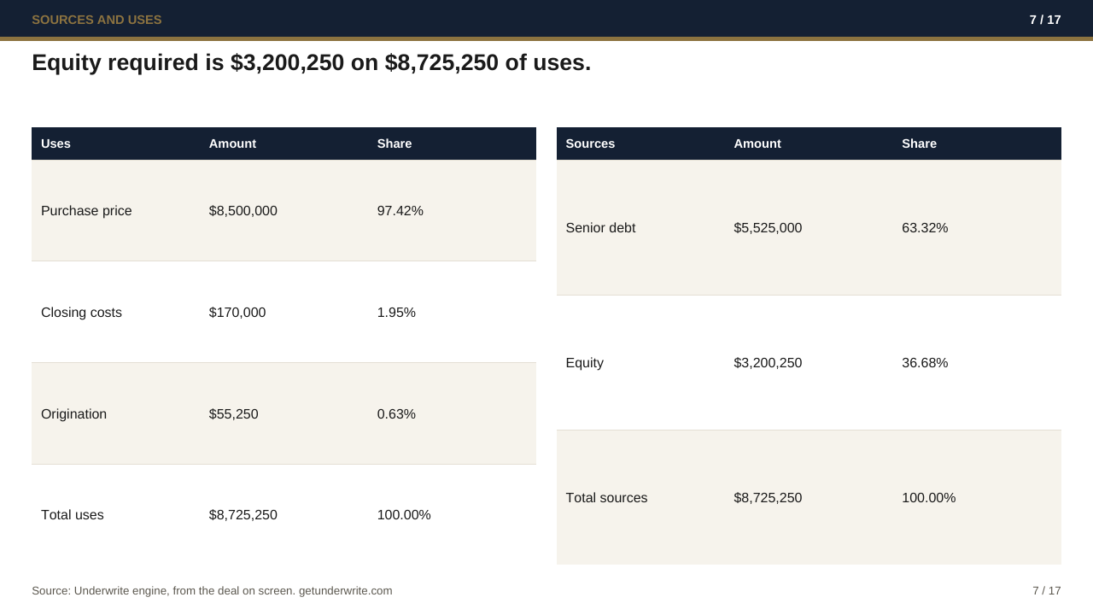The image size is (1093, 615).
Task: Click the 63.32% share value
Action: pos(925,228)
